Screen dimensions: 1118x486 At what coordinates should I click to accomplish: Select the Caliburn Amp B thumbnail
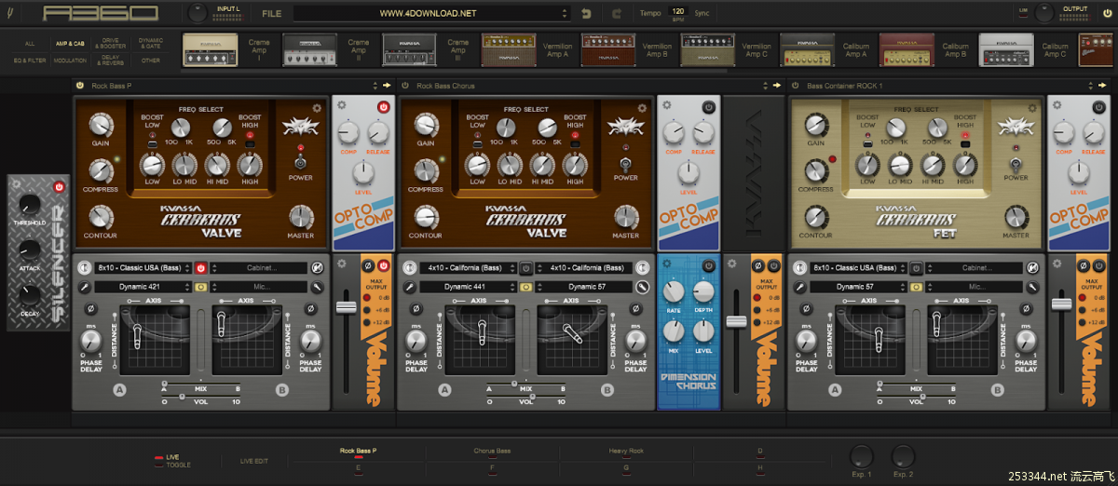point(907,50)
